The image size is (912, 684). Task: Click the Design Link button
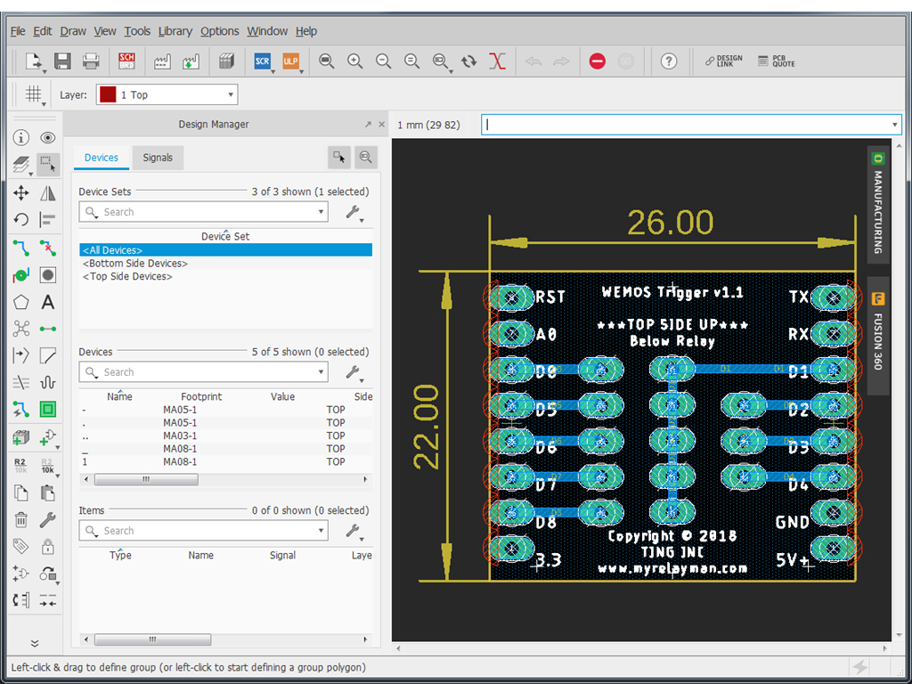tap(723, 61)
